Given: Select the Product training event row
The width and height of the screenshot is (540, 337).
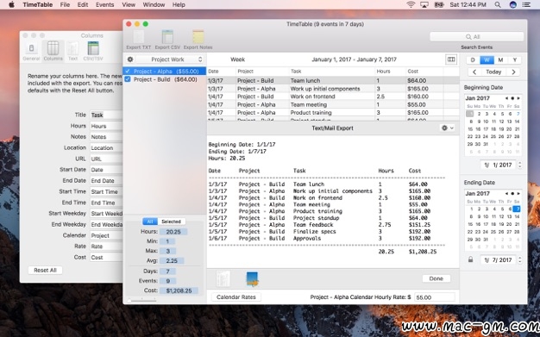Looking at the screenshot, I should (x=333, y=113).
